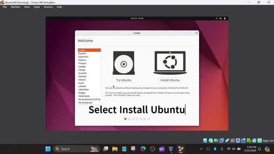Open the Notepad taskbar icon

[x=124, y=149]
